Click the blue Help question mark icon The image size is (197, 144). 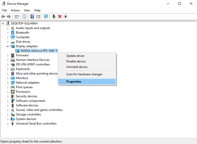(x=32, y=16)
